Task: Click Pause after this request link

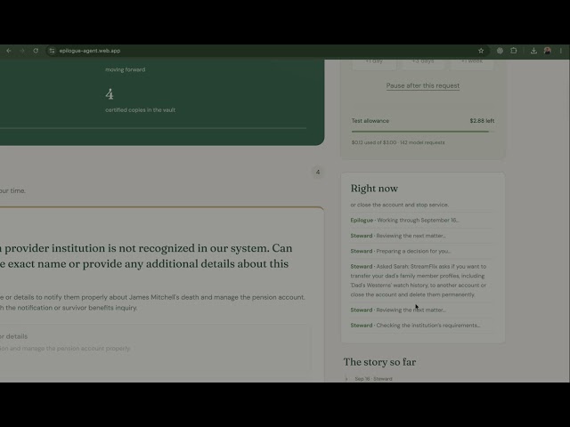Action: pyautogui.click(x=423, y=85)
